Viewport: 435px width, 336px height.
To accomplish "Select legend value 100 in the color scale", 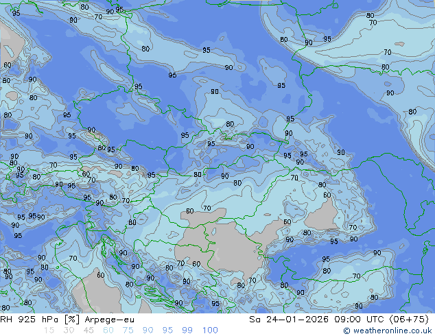I will (x=210, y=331).
